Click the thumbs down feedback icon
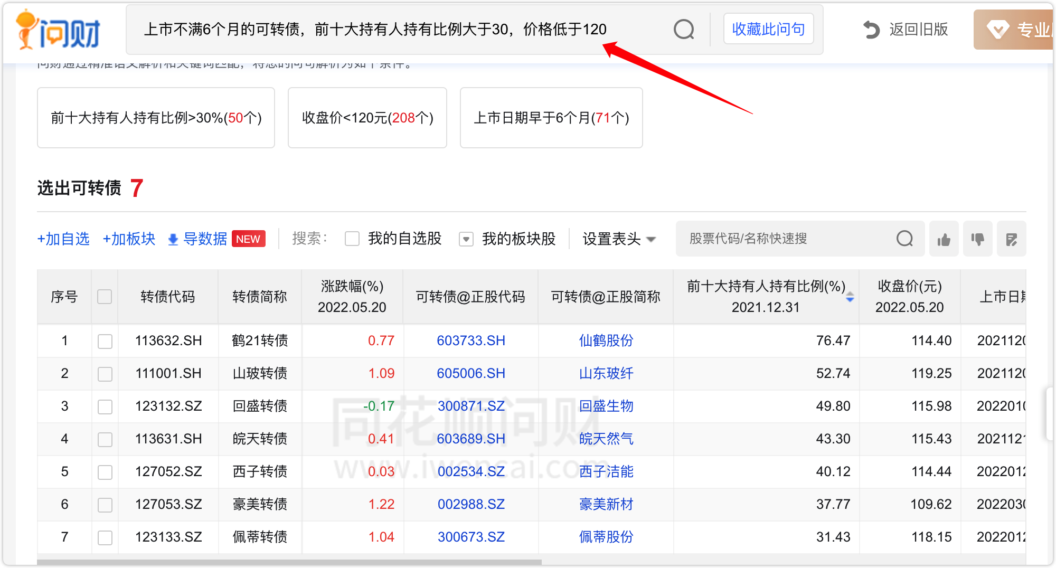Screen dimensions: 1056x568 click(977, 240)
